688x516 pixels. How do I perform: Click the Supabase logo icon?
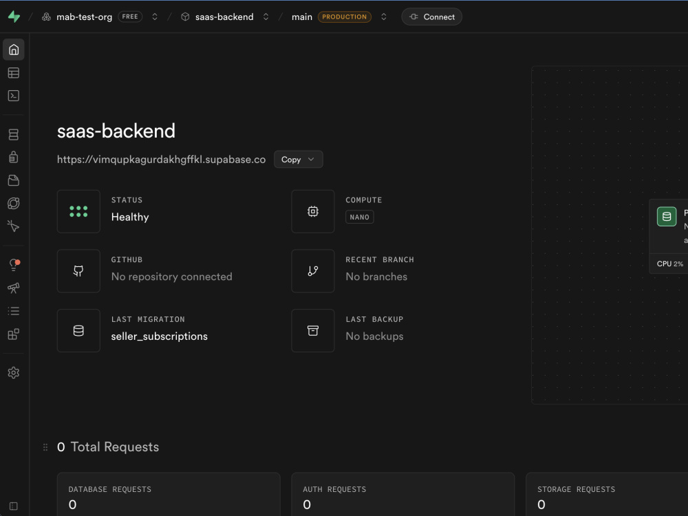[x=14, y=17]
